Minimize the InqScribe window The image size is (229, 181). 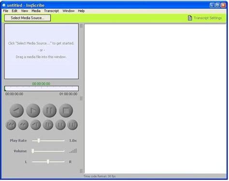[x=212, y=5]
